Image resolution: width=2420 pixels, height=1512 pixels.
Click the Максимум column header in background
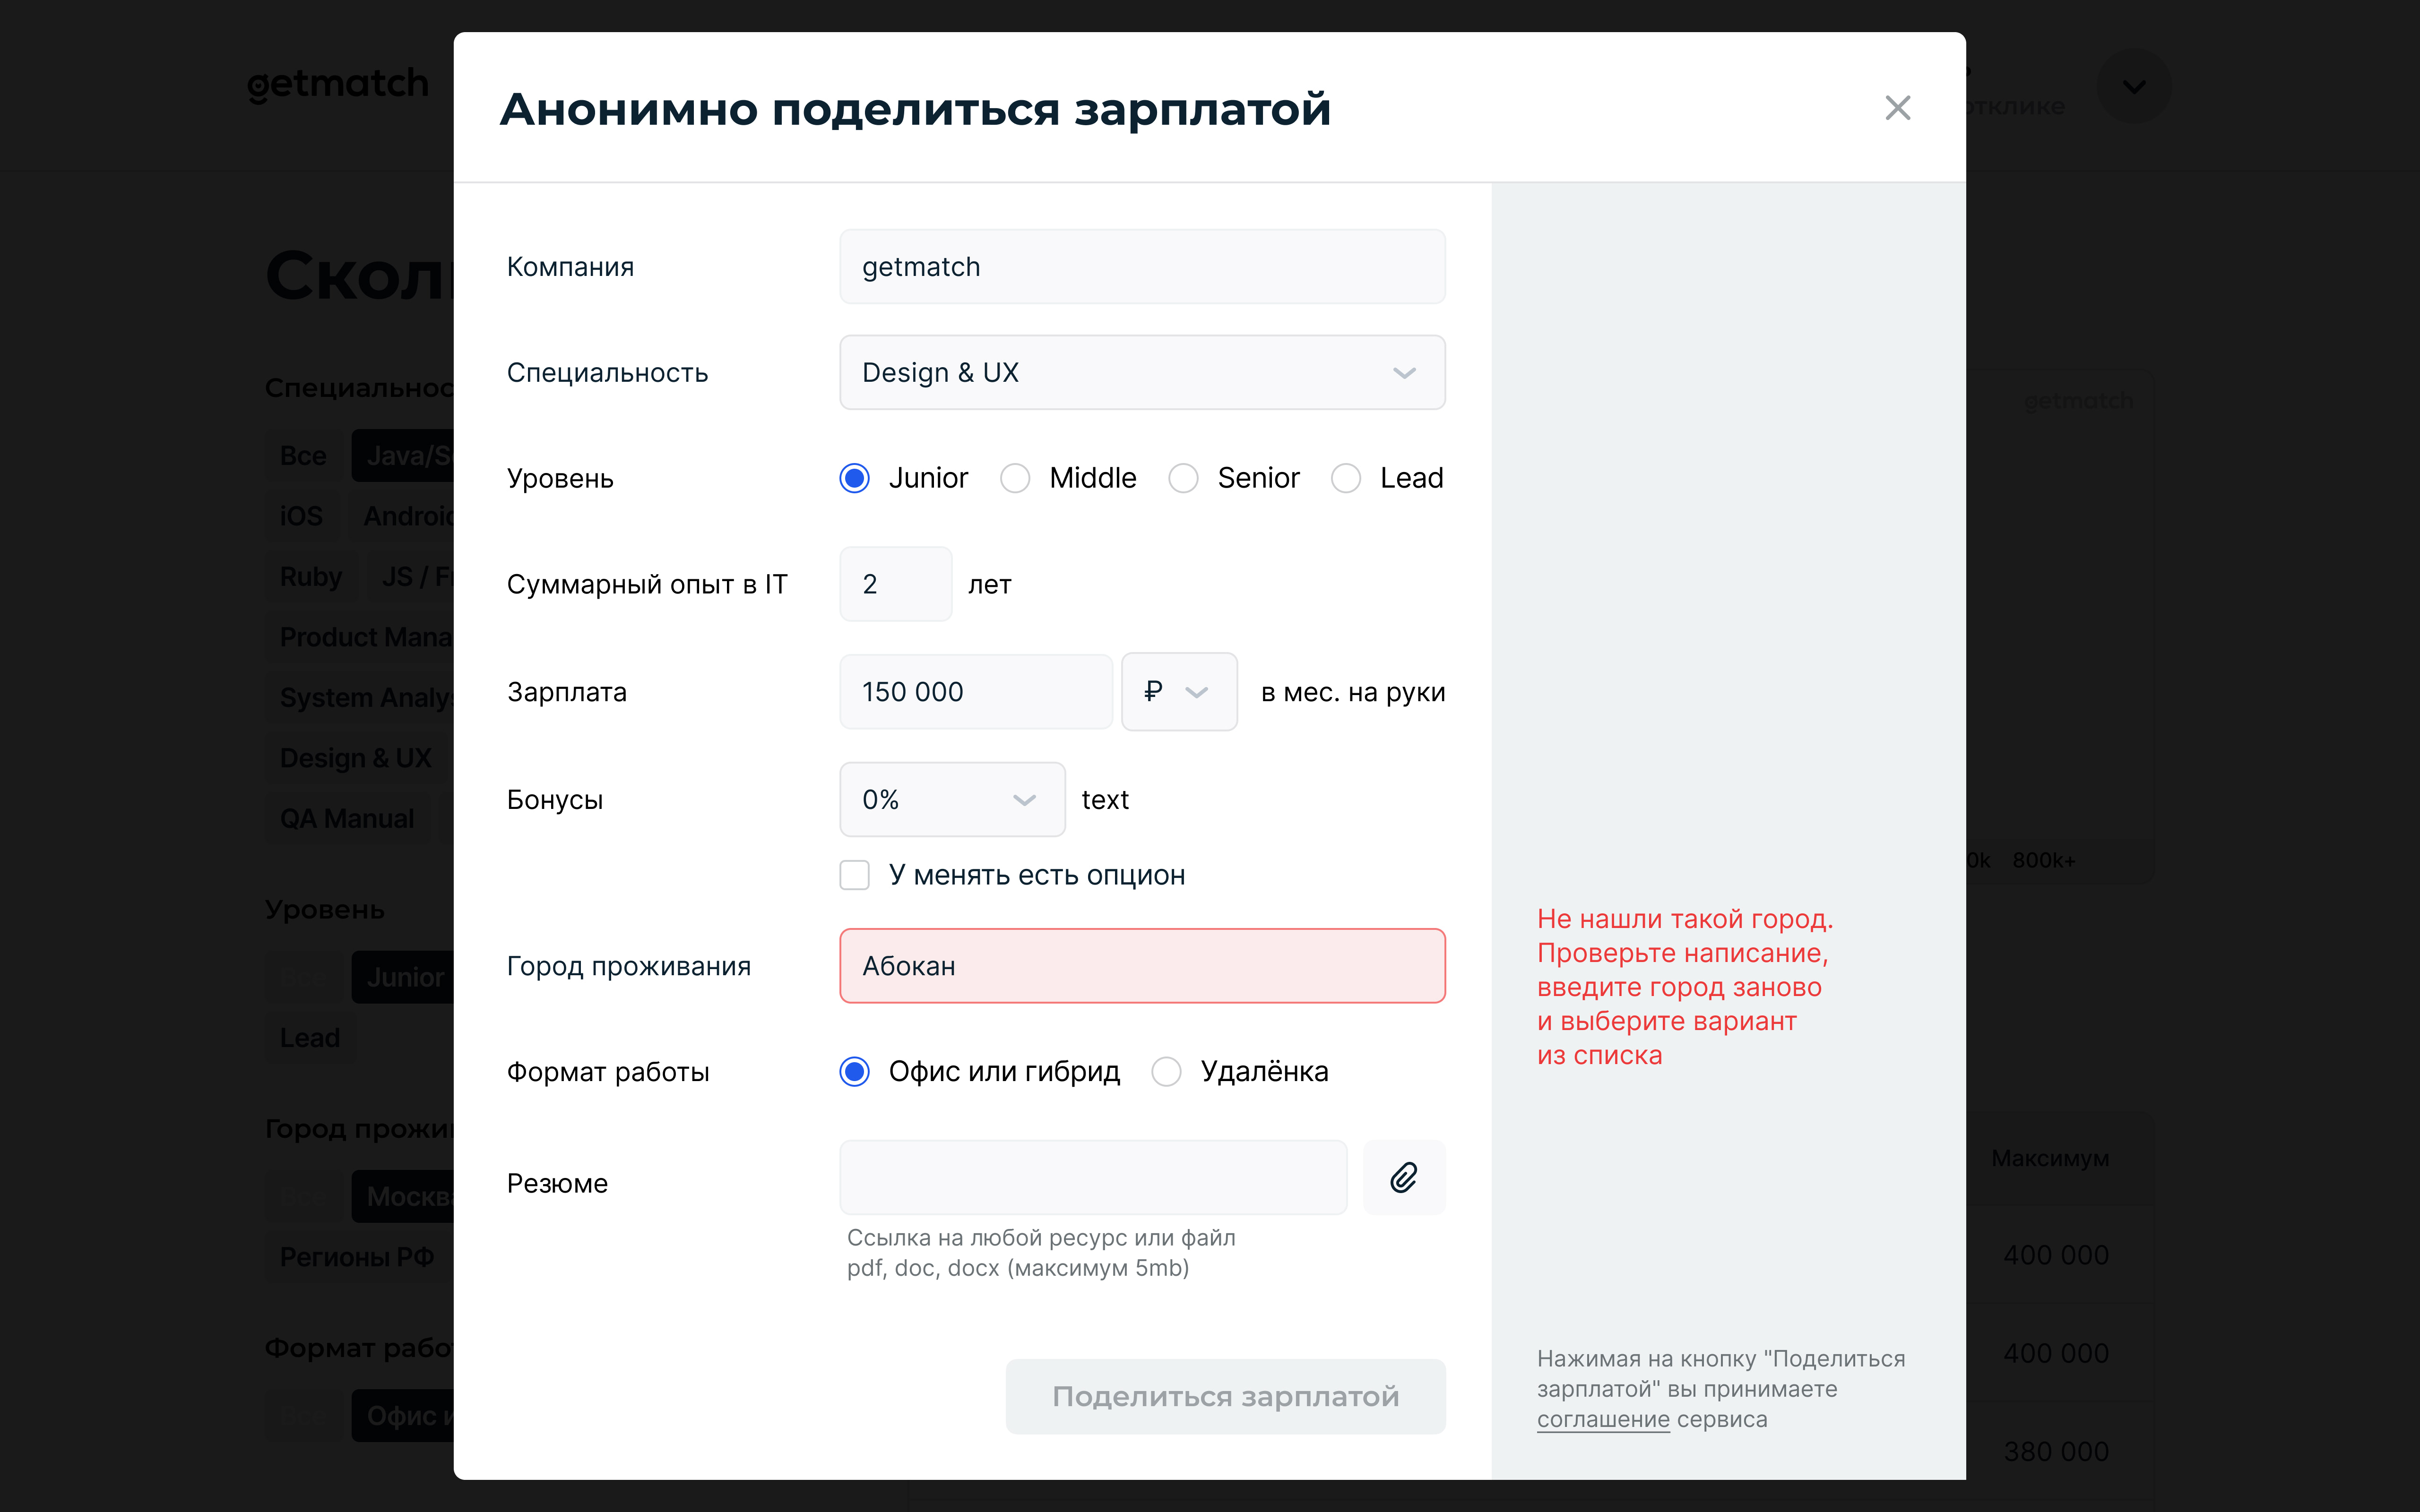coord(2050,1158)
